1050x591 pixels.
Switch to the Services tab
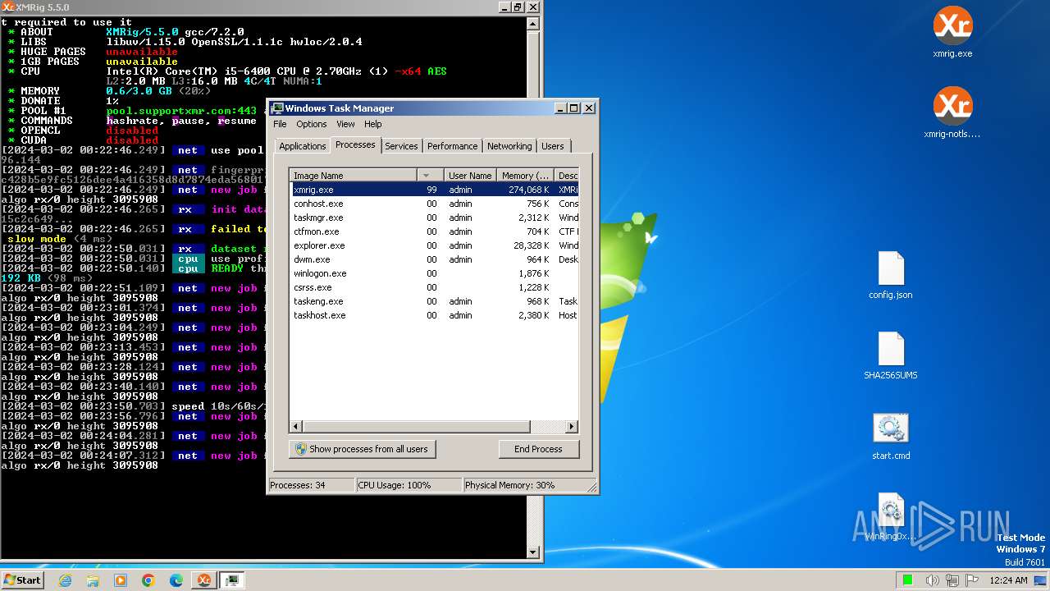pyautogui.click(x=401, y=146)
